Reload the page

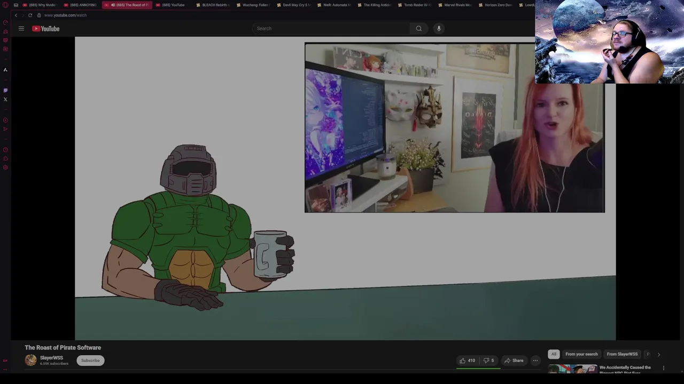pos(30,15)
